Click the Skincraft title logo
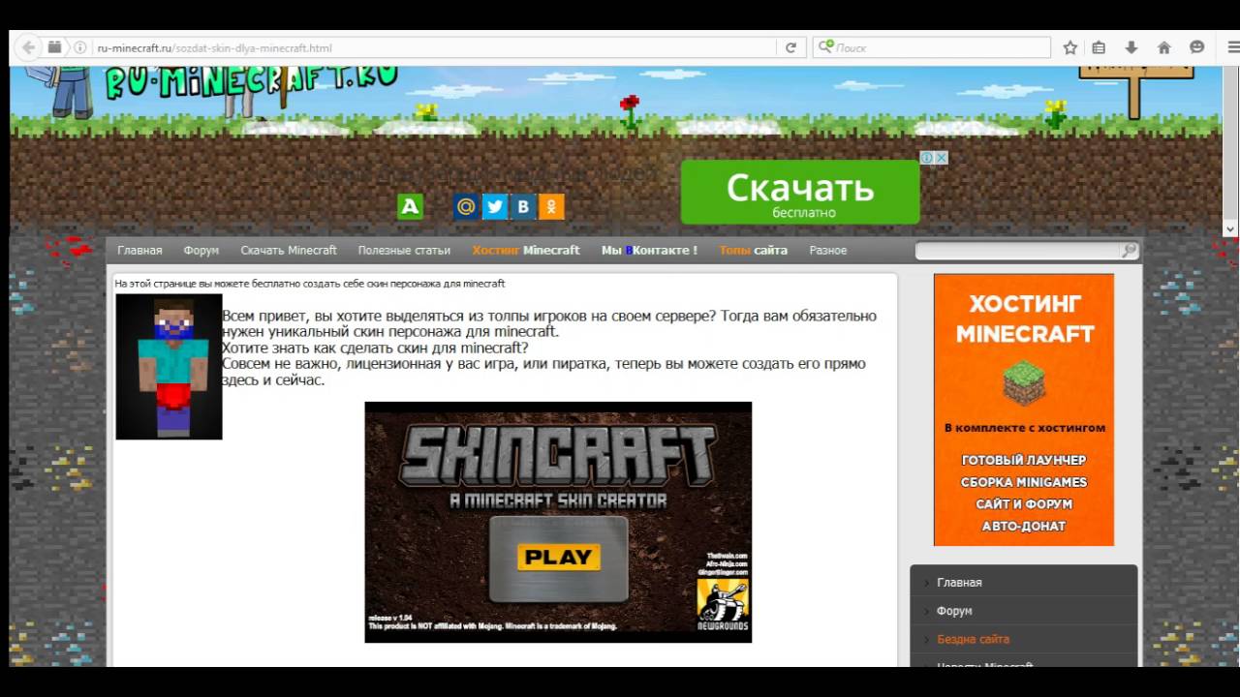The width and height of the screenshot is (1240, 697). pos(558,455)
